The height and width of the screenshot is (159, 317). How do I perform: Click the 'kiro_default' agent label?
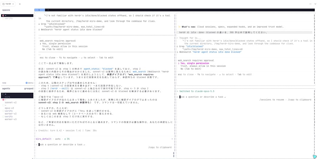pyautogui.click(x=44, y=139)
